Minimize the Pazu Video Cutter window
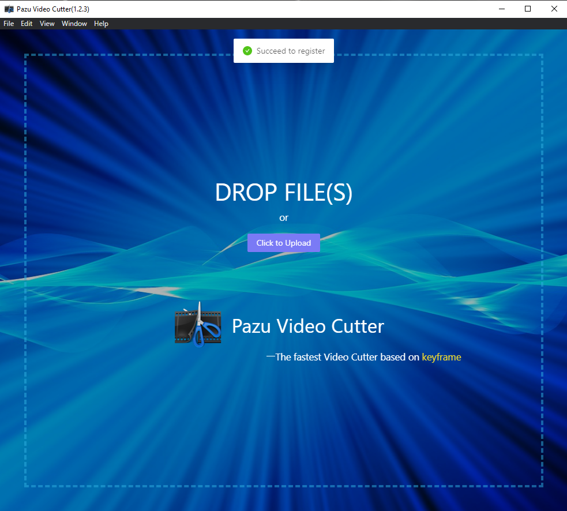567x511 pixels. [501, 9]
